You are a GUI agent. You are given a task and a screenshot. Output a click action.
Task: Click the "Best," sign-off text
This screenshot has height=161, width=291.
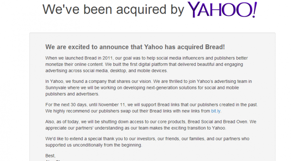click(x=50, y=156)
